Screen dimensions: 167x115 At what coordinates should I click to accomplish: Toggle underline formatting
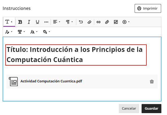(x=37, y=22)
